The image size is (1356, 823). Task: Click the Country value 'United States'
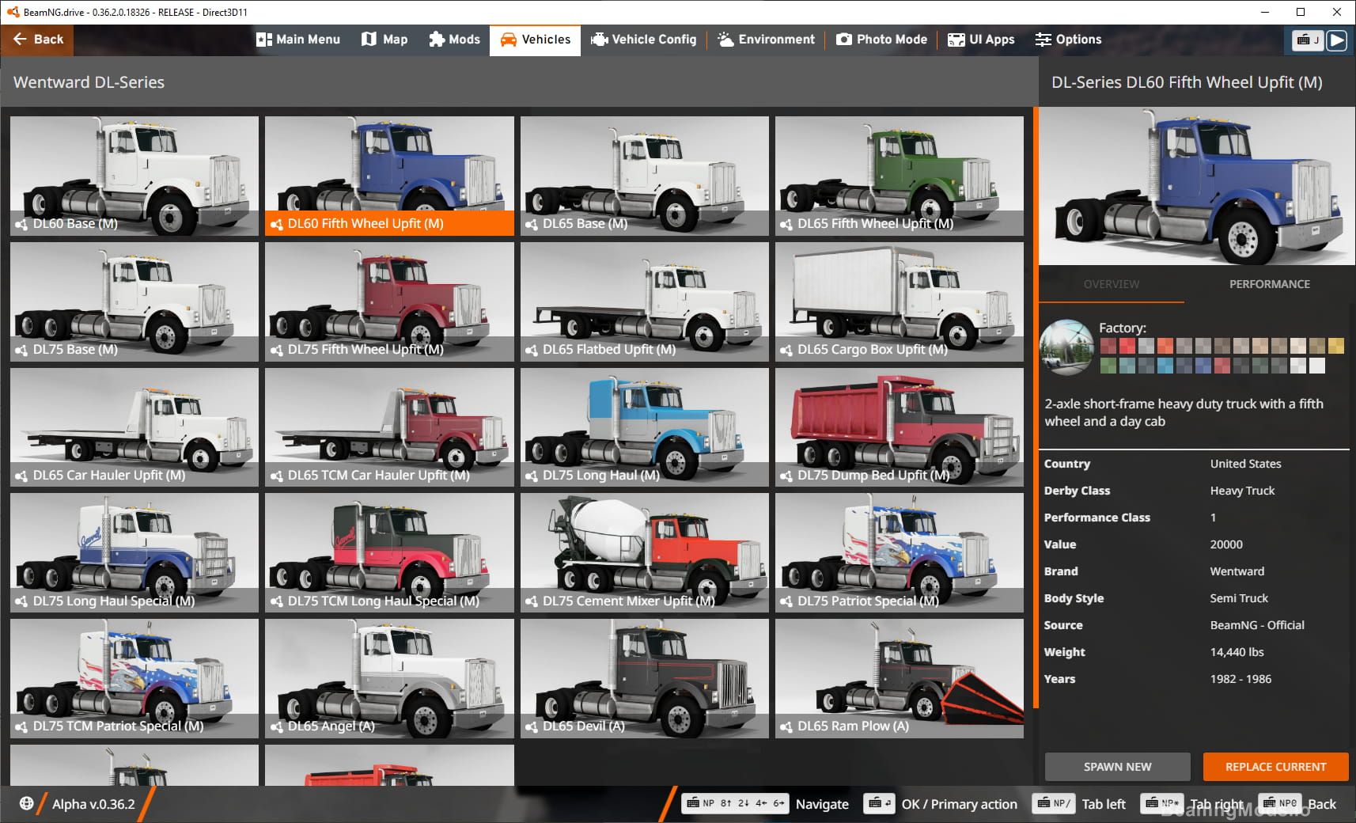point(1245,464)
